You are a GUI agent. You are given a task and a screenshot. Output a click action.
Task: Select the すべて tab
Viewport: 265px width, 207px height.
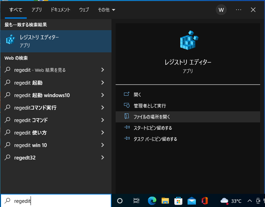point(16,10)
